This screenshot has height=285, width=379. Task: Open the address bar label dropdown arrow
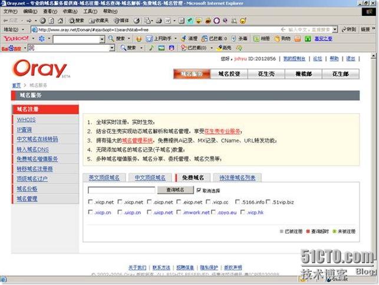click(23, 29)
